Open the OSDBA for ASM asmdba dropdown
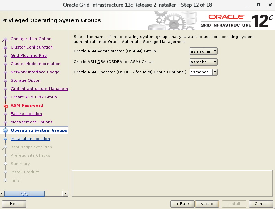The height and width of the screenshot is (209, 275). tap(204, 62)
